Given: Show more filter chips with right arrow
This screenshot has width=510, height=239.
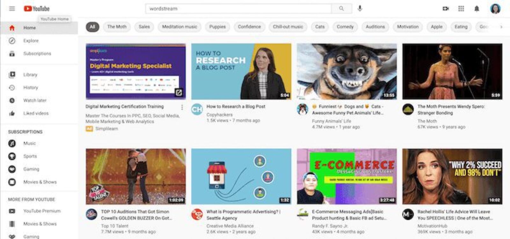Looking at the screenshot, I should tap(501, 27).
